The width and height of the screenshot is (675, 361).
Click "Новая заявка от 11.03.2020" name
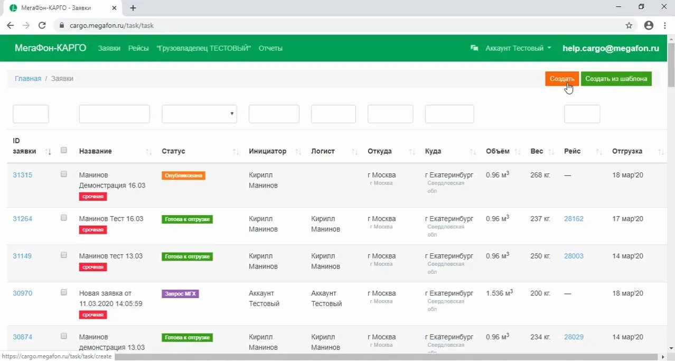pyautogui.click(x=110, y=299)
